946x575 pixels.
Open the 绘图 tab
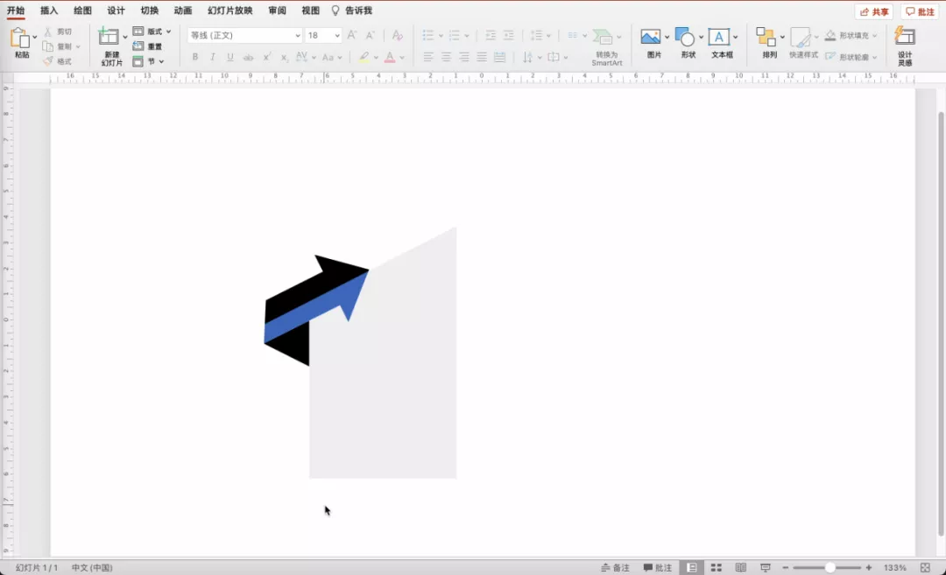pos(82,11)
